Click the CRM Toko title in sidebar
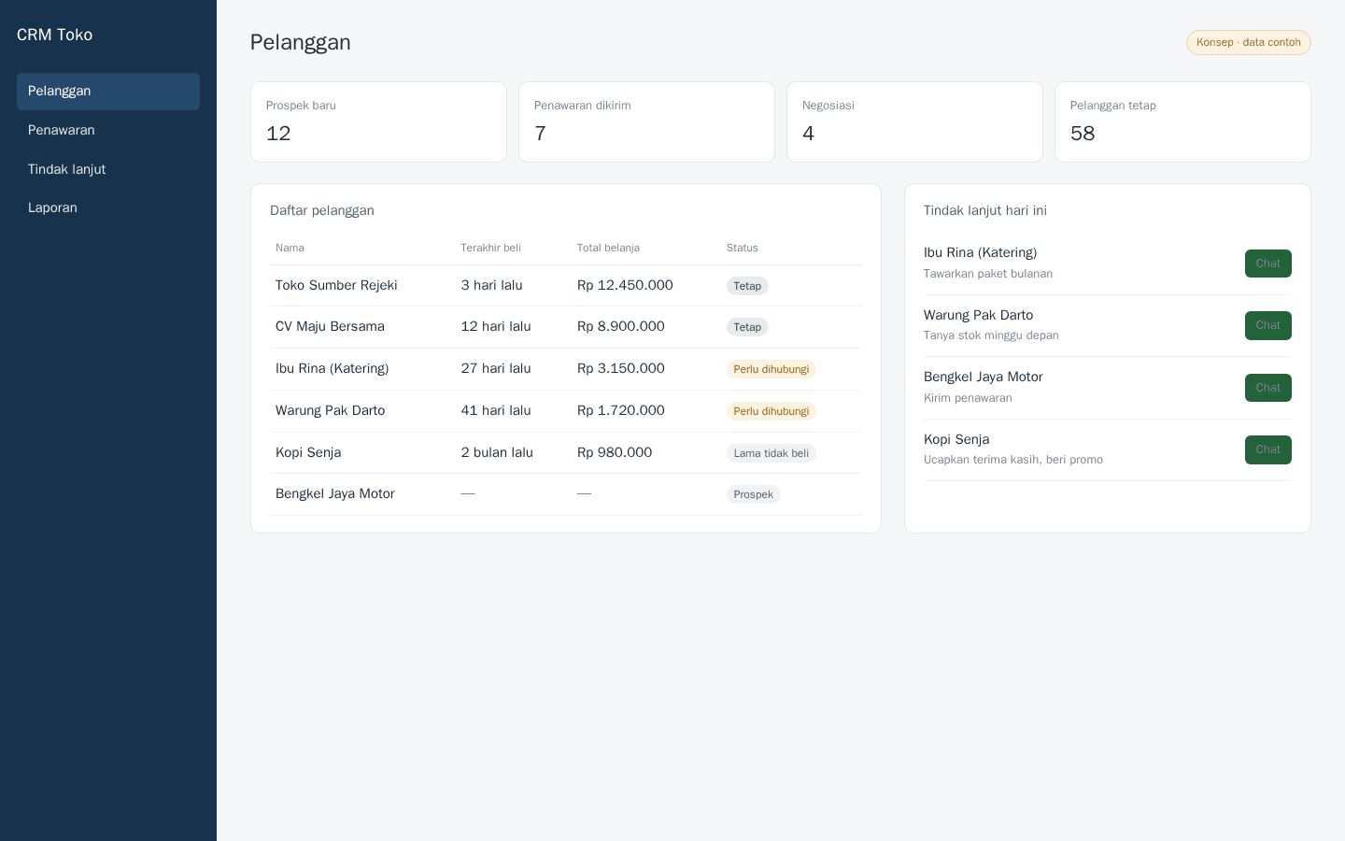This screenshot has height=841, width=1345. click(x=54, y=35)
